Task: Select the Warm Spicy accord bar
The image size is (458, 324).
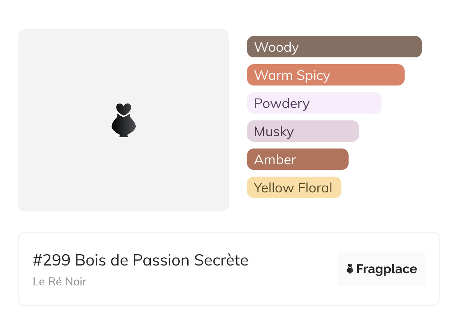Action: click(326, 75)
